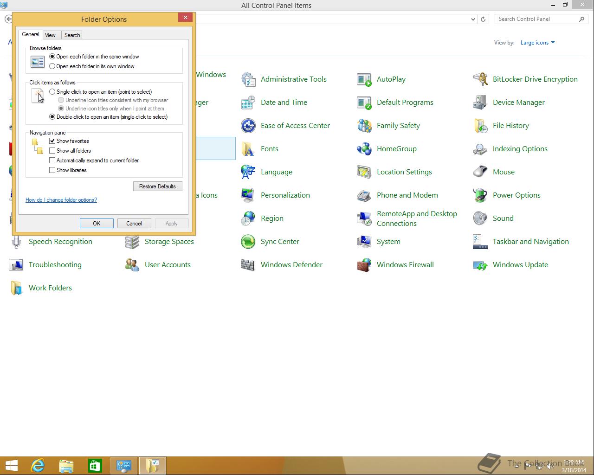This screenshot has width=594, height=475.
Task: Open Region icon
Action: pos(248,218)
